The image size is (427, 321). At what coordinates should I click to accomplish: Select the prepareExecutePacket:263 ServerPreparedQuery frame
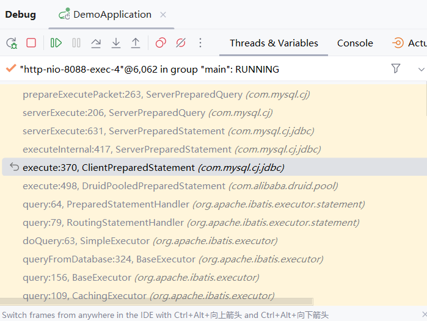pyautogui.click(x=166, y=94)
